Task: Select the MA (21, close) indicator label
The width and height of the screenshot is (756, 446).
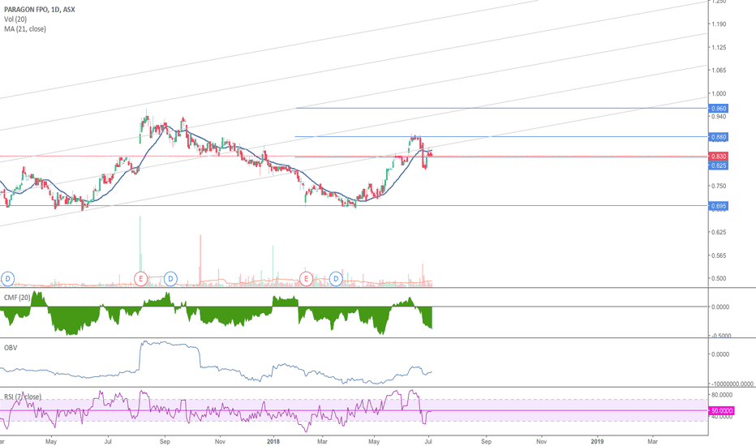Action: (x=25, y=29)
